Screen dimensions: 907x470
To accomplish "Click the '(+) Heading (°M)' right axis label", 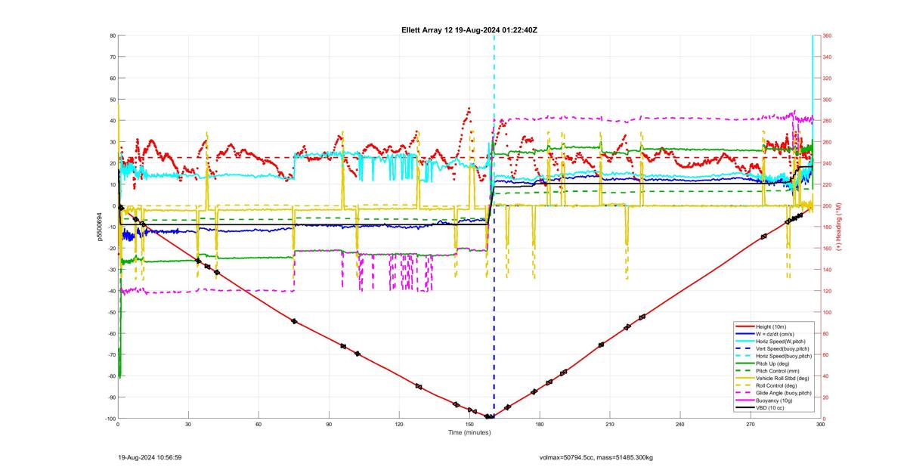I will [838, 227].
